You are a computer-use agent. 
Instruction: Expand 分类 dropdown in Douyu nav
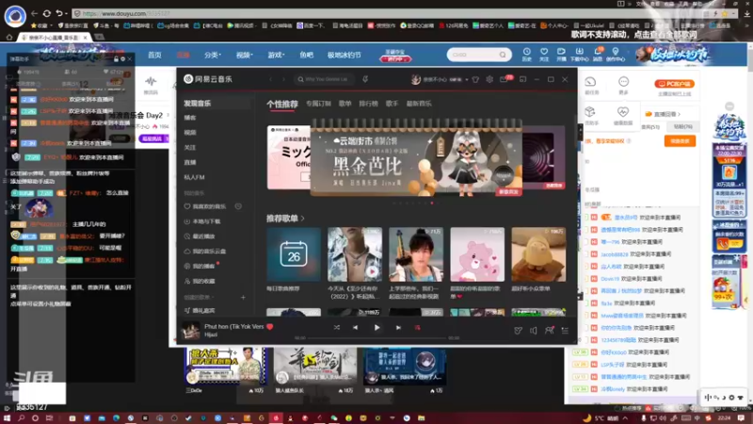(x=213, y=56)
